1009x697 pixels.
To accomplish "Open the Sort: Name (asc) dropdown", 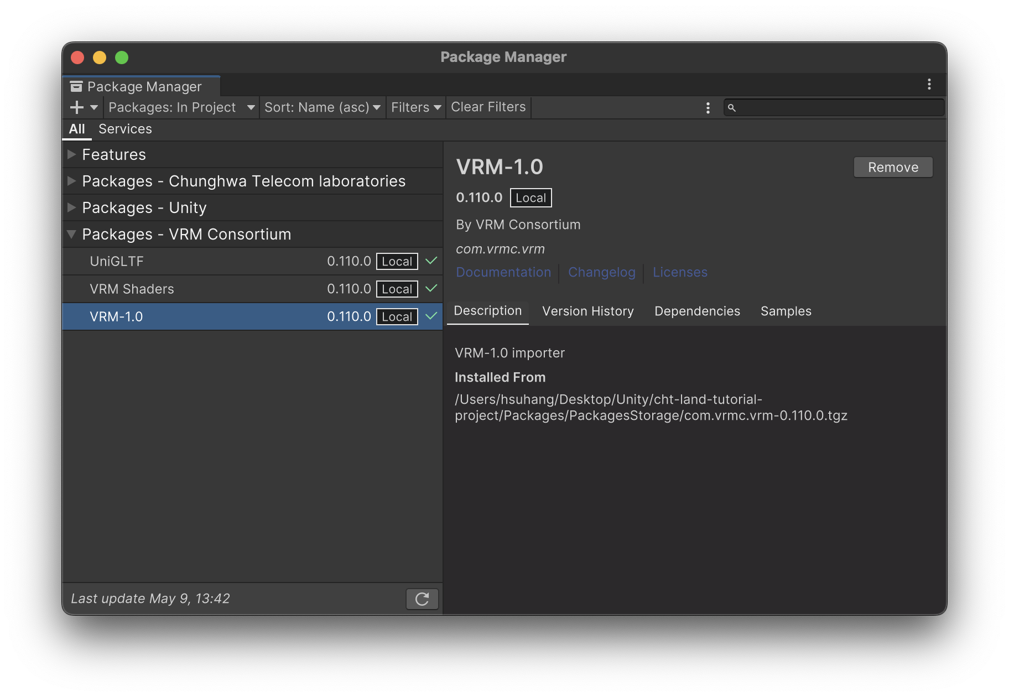I will [323, 107].
